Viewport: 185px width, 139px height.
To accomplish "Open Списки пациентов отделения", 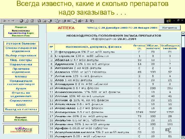I will (21, 49).
